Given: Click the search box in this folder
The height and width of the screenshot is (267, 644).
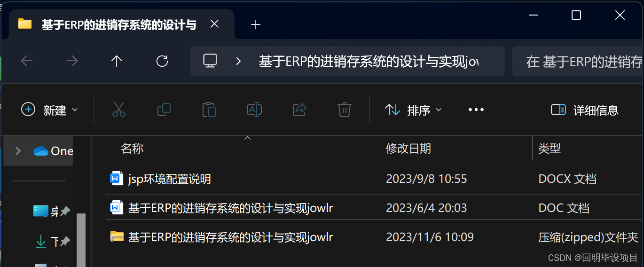Looking at the screenshot, I should pyautogui.click(x=578, y=61).
